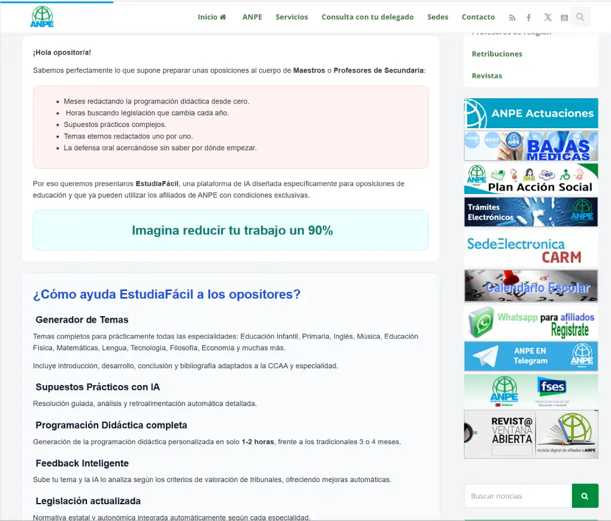Screen dimensions: 611x521
Task: Open the Plan Acción Social banner
Action: (x=531, y=179)
